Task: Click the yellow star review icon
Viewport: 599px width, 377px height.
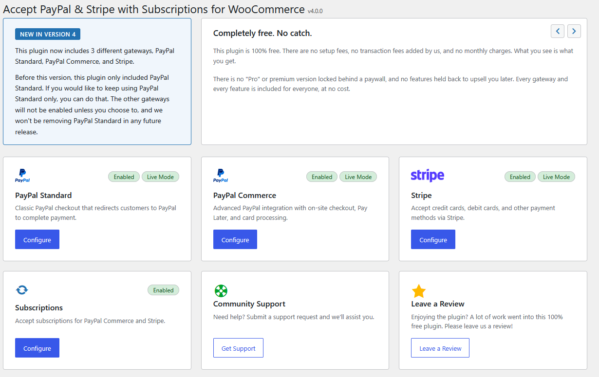Action: [x=419, y=291]
